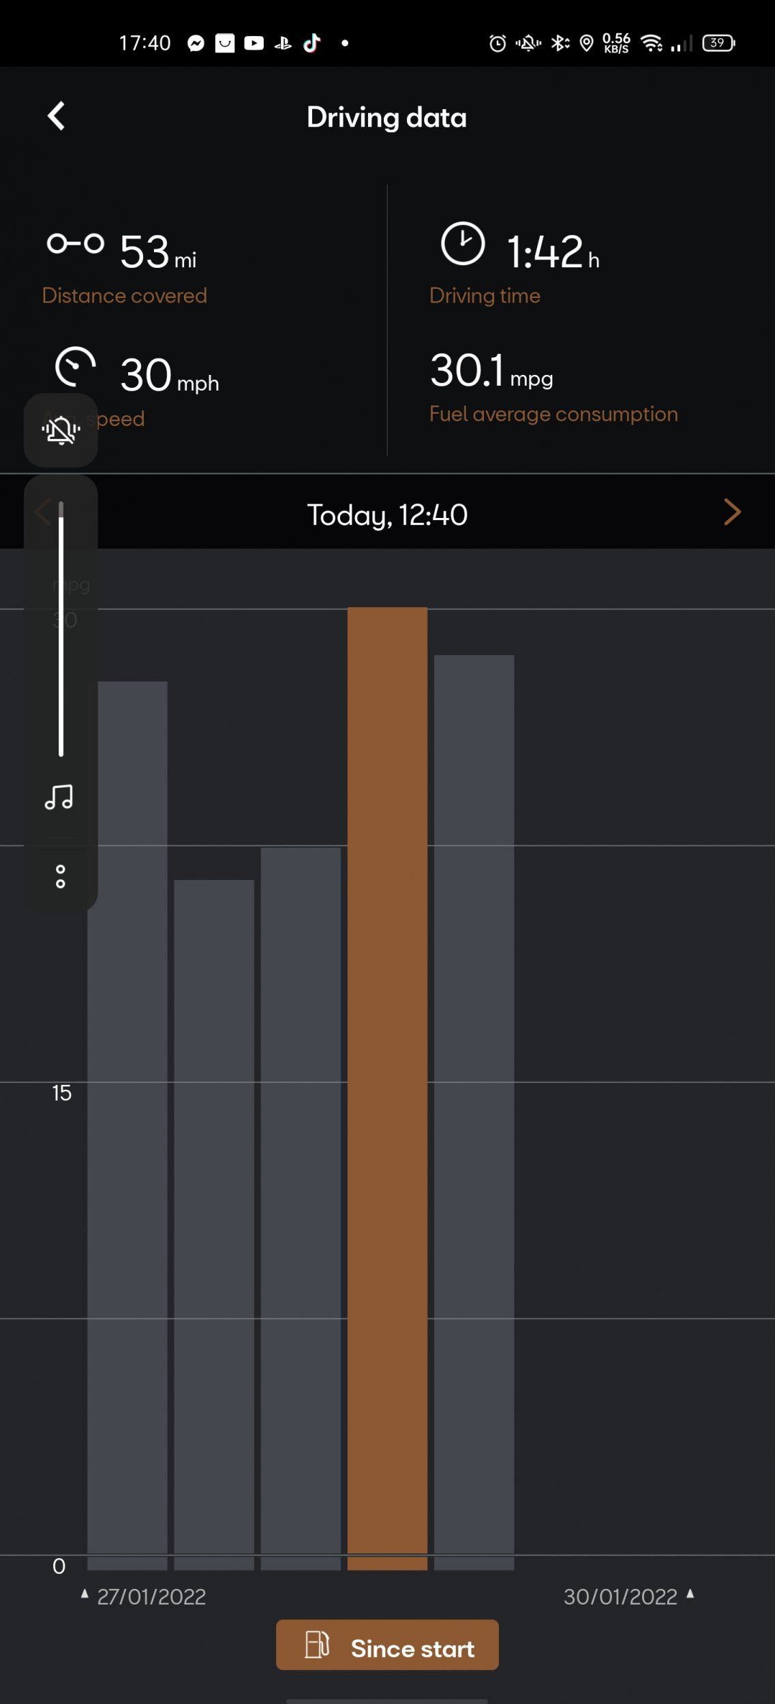Go to the next trip with the right chevron
Image resolution: width=775 pixels, height=1704 pixels.
pos(732,512)
